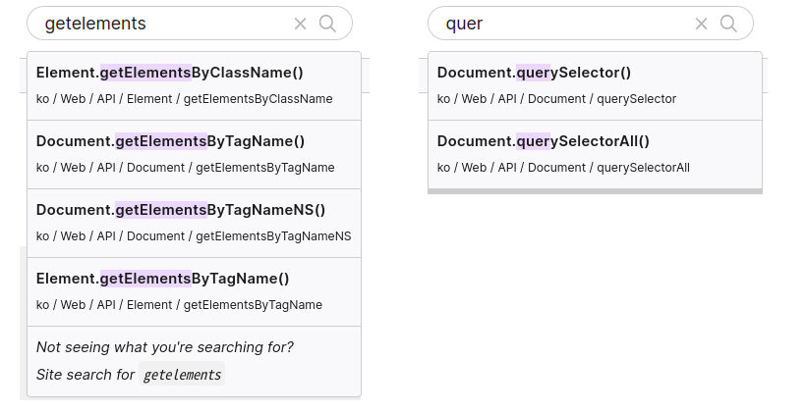This screenshot has height=413, width=806.
Task: Click path ko / Web / API / Document / getElementsByTagName
Action: 186,168
